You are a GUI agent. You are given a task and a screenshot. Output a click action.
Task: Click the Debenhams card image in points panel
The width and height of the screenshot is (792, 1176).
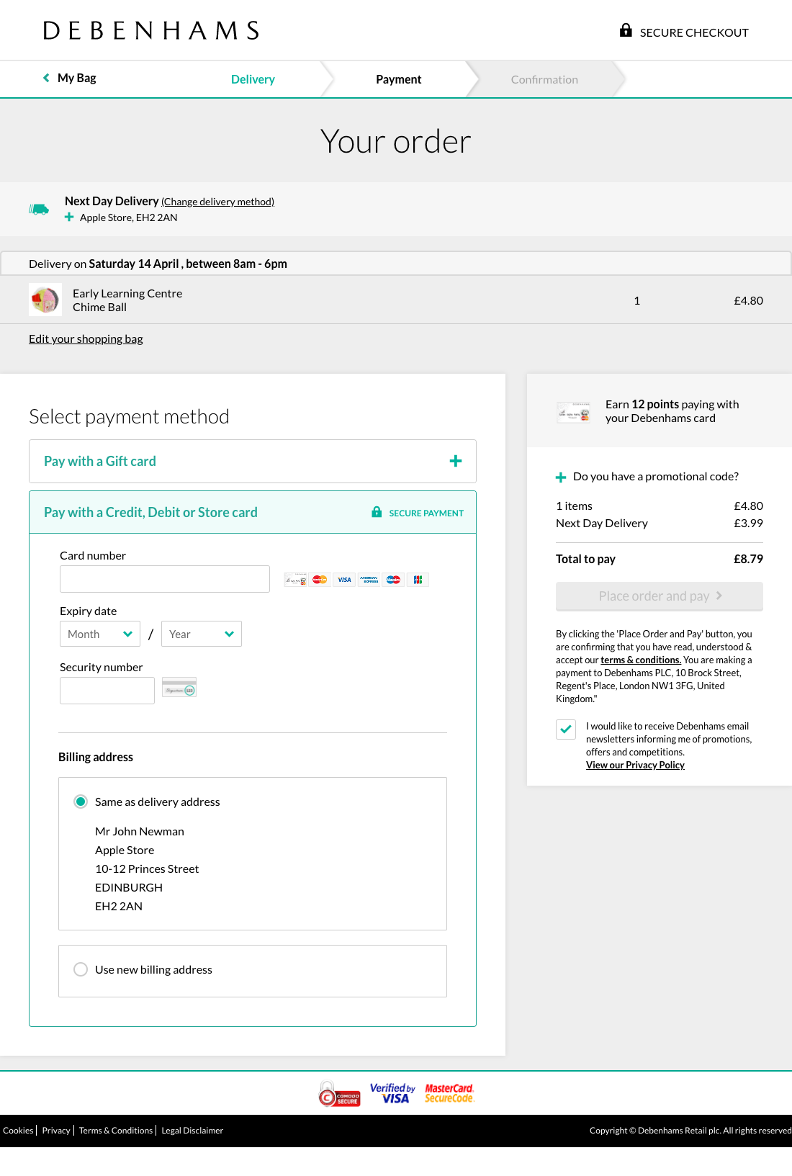pos(574,412)
